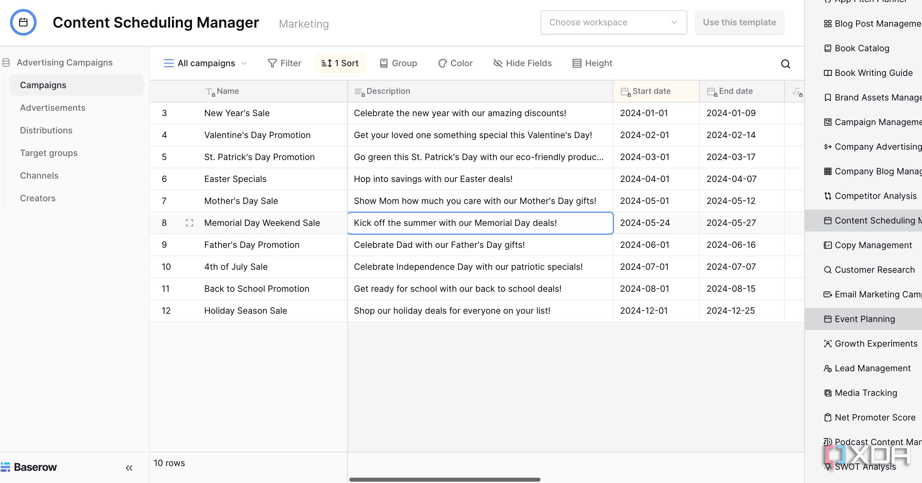Click the search magnifier icon in toolbar

pyautogui.click(x=785, y=64)
